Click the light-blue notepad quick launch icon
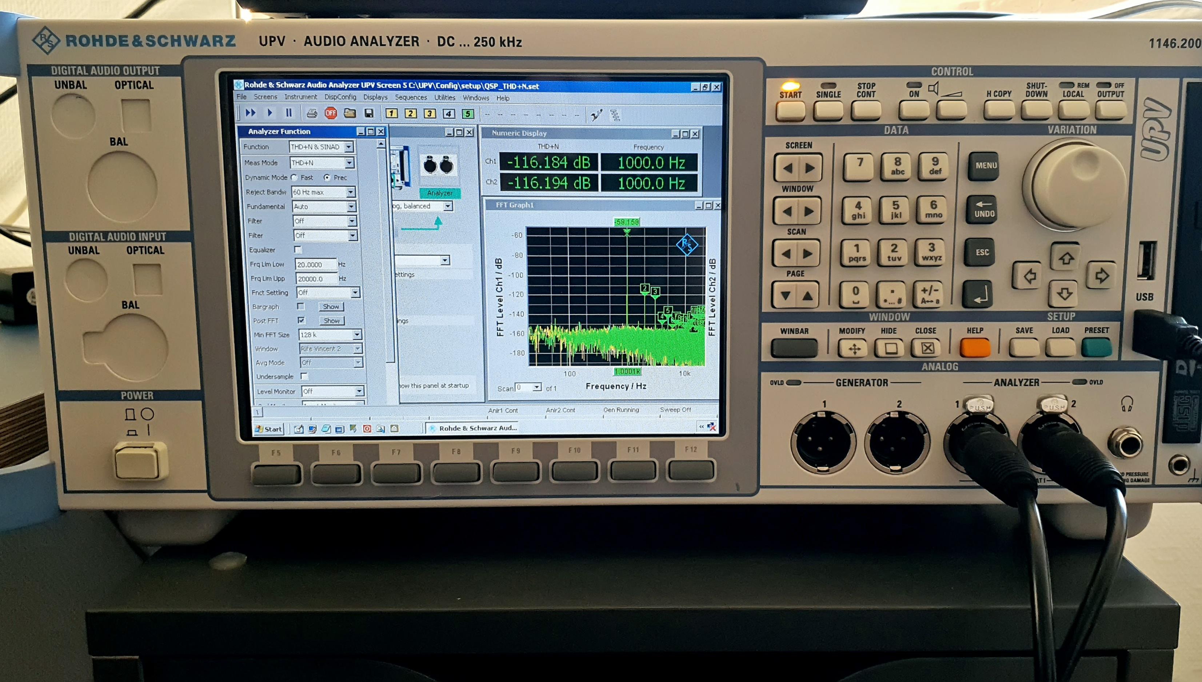 coord(326,429)
